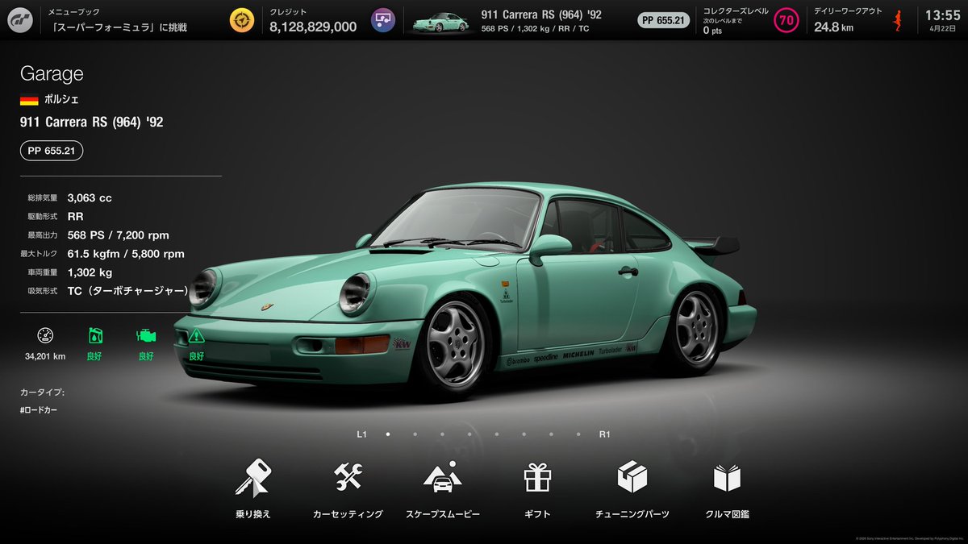The height and width of the screenshot is (544, 968).
Task: Click the TC (ターボチャージャー) aspiration value
Action: pyautogui.click(x=128, y=290)
